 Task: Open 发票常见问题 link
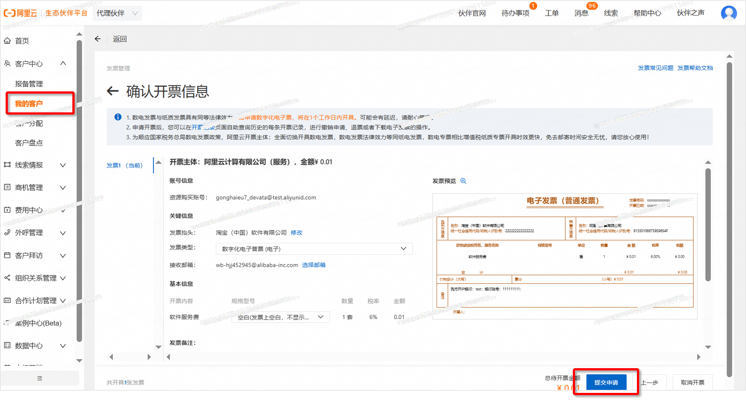point(655,68)
